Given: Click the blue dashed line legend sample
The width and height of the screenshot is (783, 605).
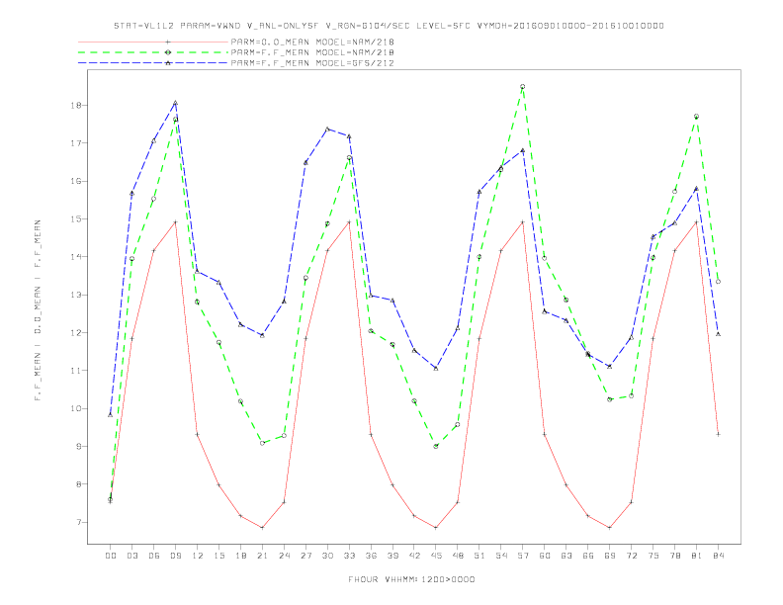Looking at the screenshot, I should tap(153, 63).
